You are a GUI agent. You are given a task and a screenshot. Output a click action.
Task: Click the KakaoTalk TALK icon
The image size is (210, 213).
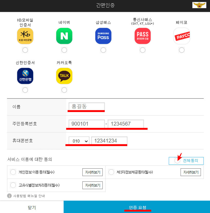point(64,76)
